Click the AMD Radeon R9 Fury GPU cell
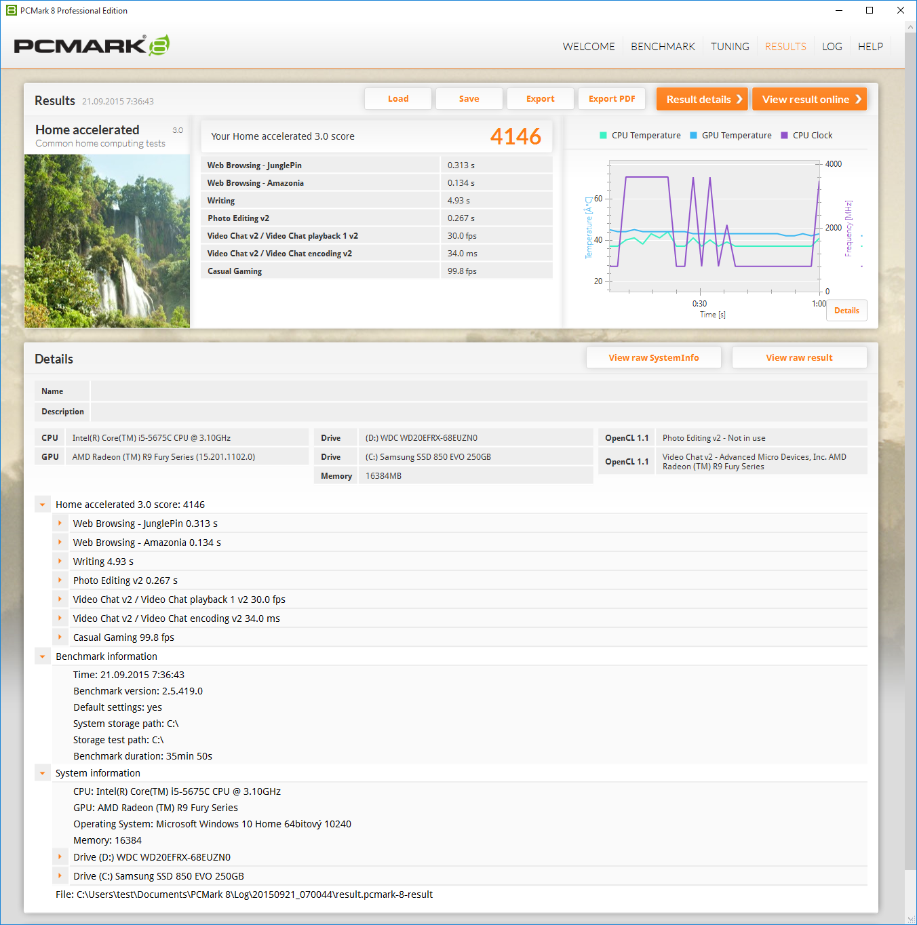 [x=187, y=457]
